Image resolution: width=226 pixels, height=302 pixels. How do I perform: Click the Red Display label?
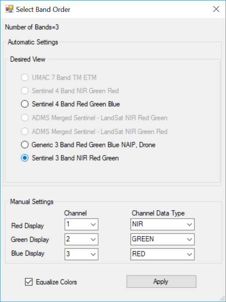click(x=27, y=226)
